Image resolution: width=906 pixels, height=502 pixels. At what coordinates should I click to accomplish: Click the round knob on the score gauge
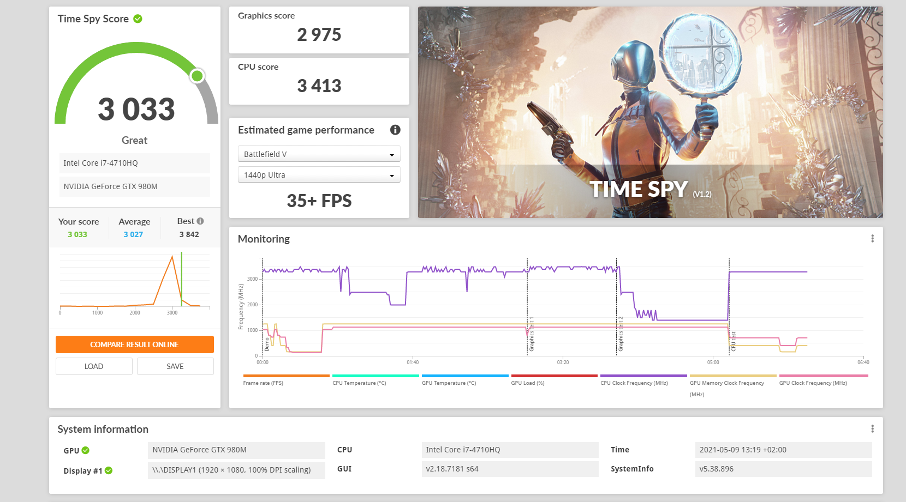click(197, 76)
